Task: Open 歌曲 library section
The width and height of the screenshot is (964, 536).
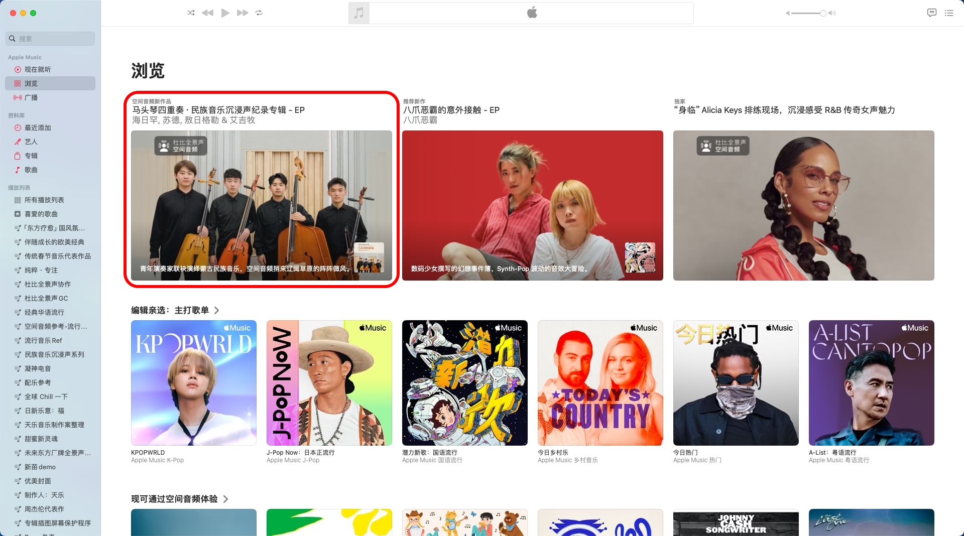Action: click(x=50, y=170)
